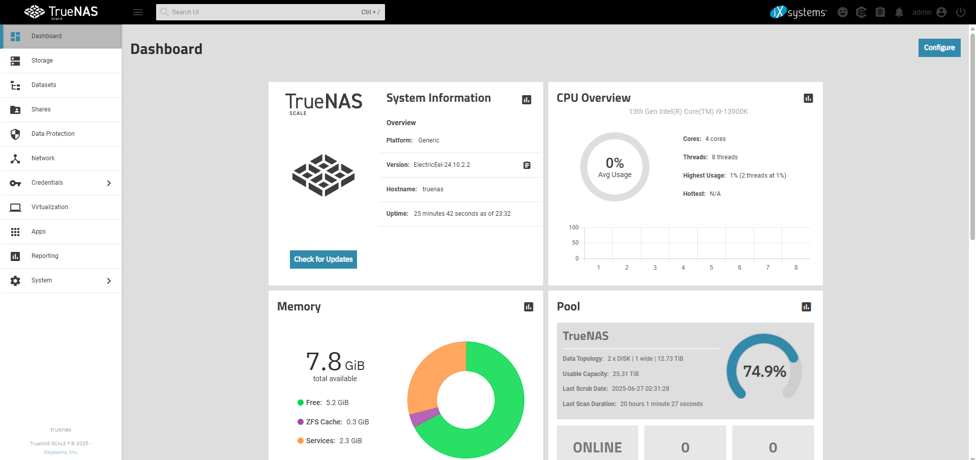Image resolution: width=976 pixels, height=460 pixels.
Task: Click the 'TrueNAS' pool name heading
Action: 585,336
